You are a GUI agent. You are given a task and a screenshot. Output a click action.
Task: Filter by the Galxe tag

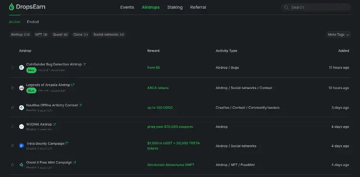[80, 35]
